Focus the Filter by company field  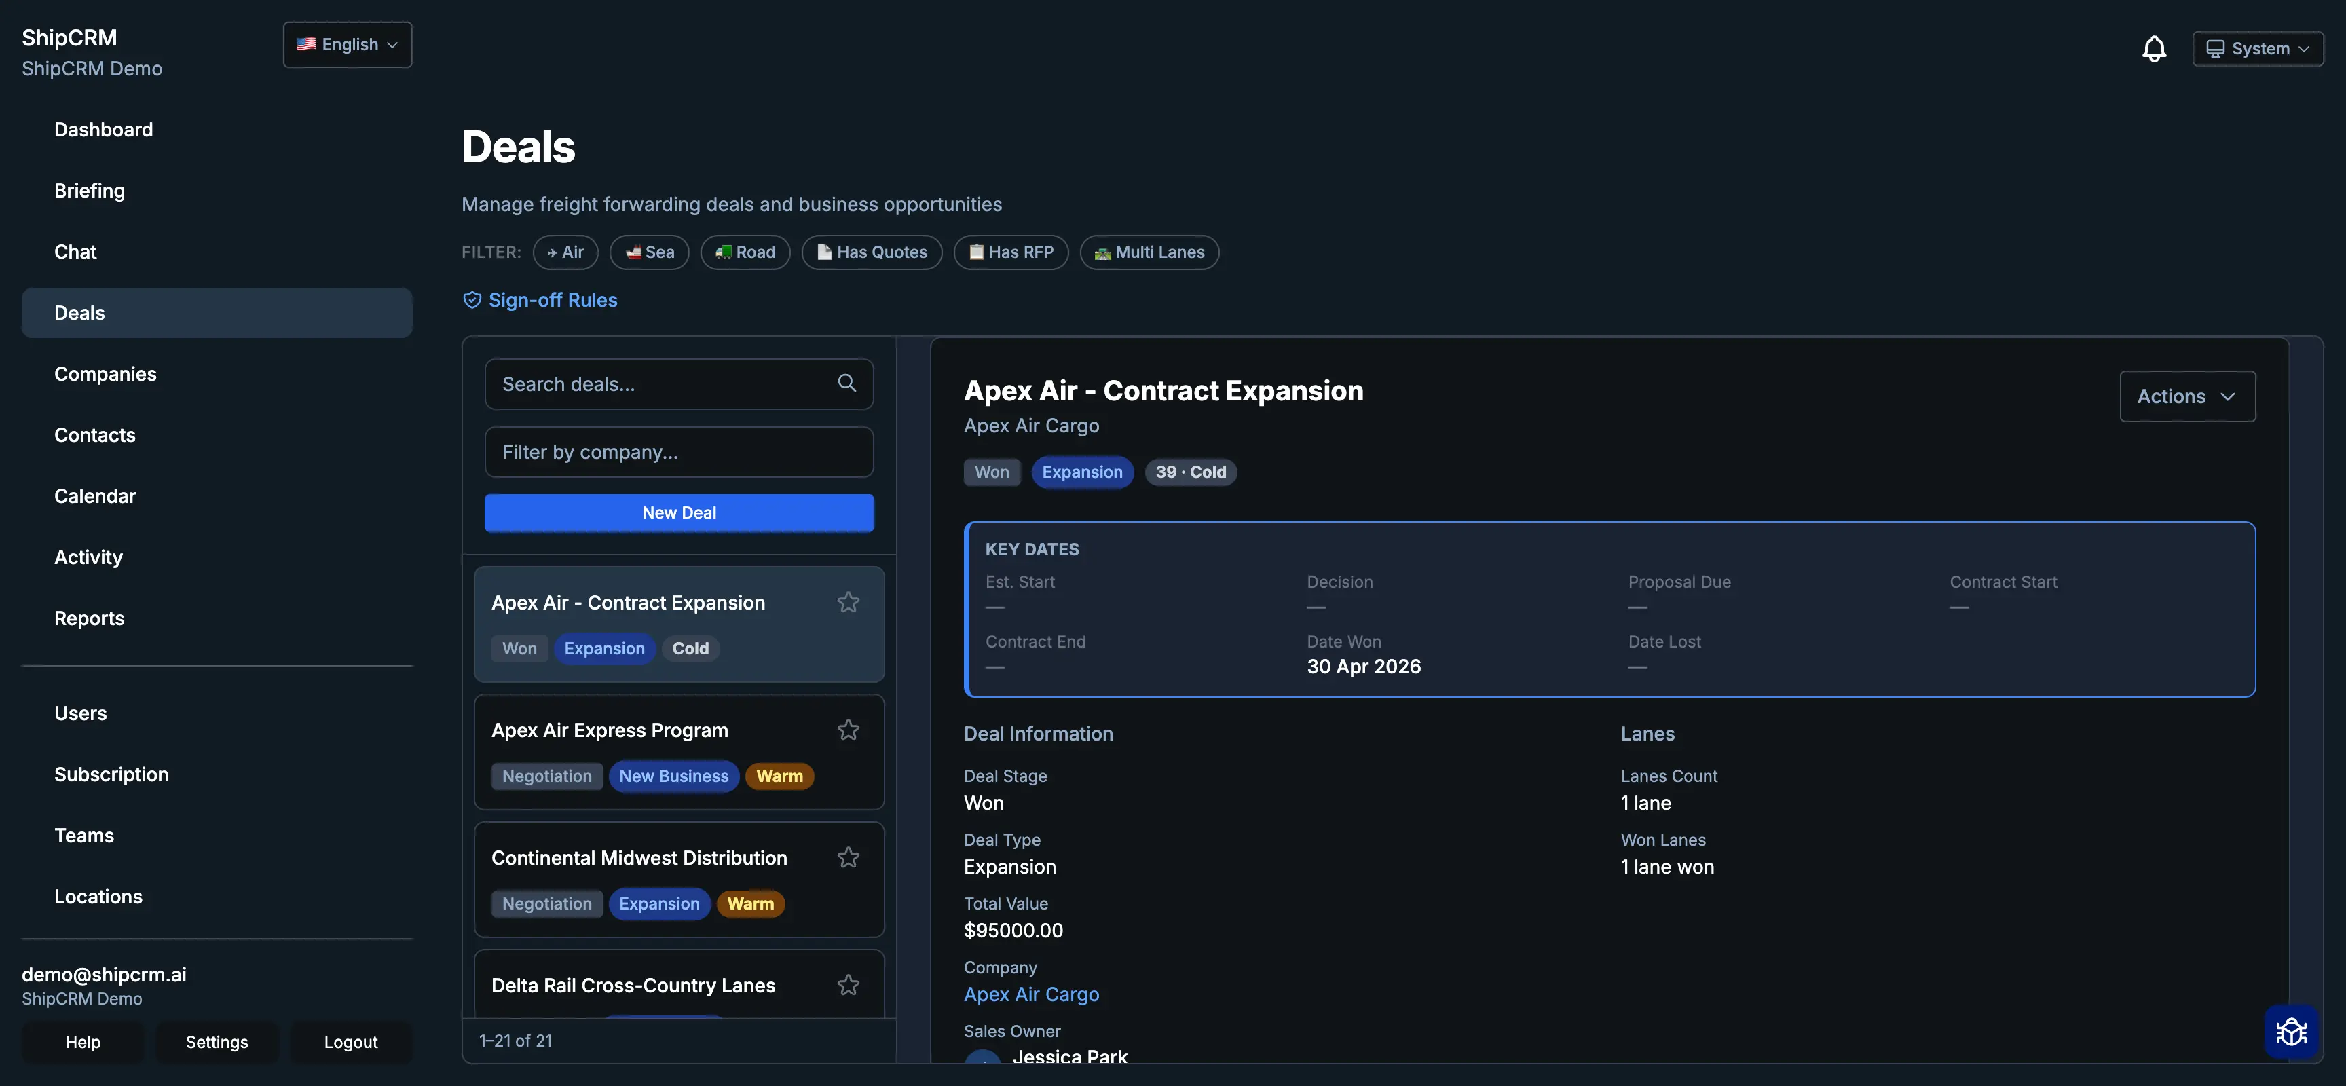(x=679, y=453)
